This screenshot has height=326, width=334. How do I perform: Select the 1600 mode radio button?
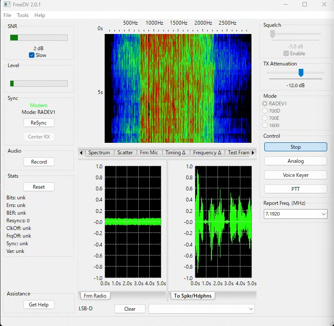(265, 125)
